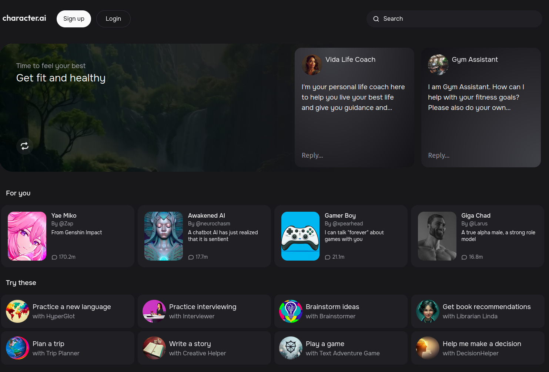This screenshot has width=549, height=372.
Task: Open the Gamer Boy controller thumbnail
Action: point(300,236)
